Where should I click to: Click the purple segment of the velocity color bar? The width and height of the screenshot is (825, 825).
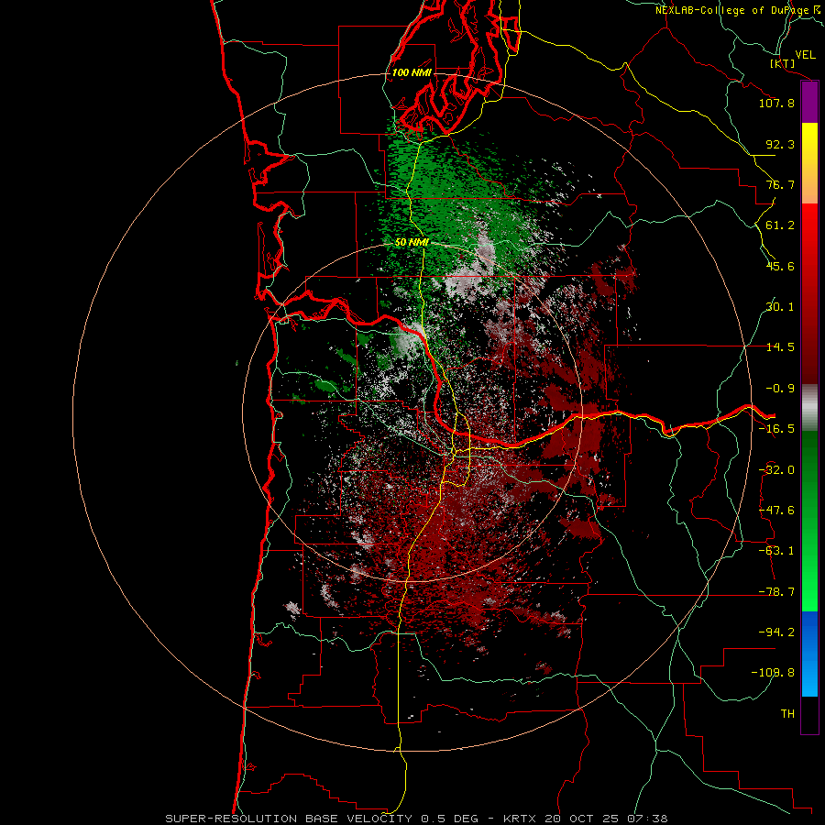(x=809, y=103)
